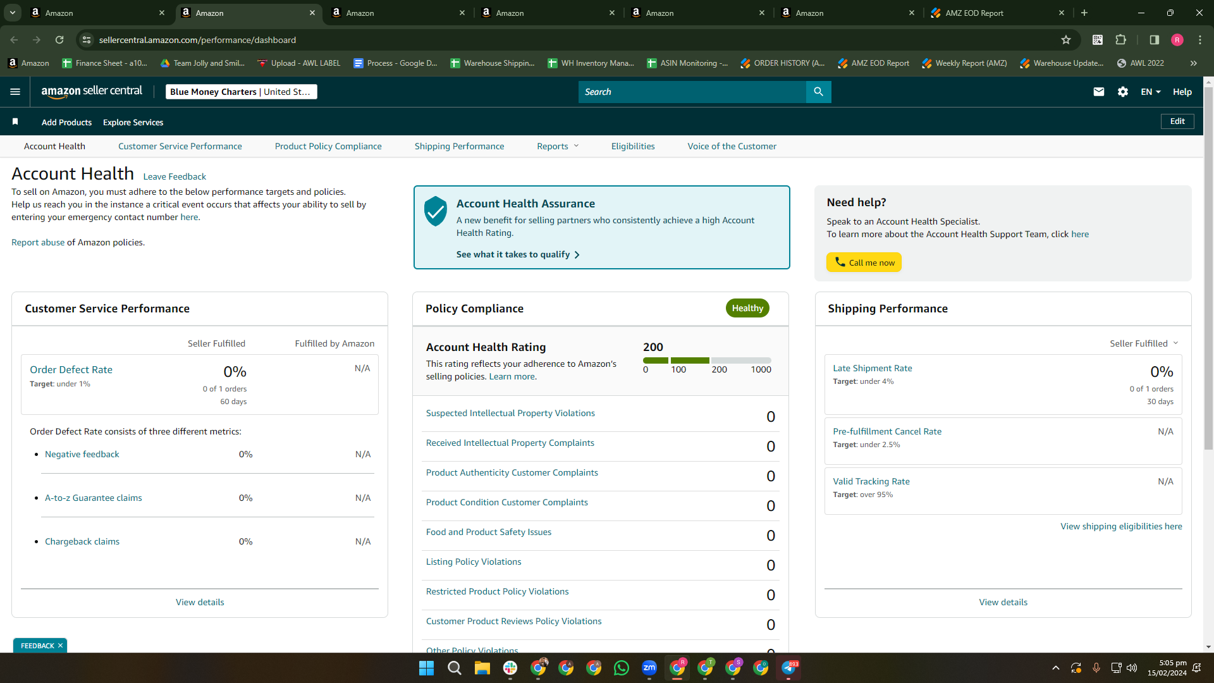This screenshot has height=683, width=1214.
Task: Open the Windows Start menu
Action: (427, 668)
